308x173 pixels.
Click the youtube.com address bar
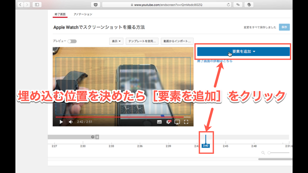167,5
